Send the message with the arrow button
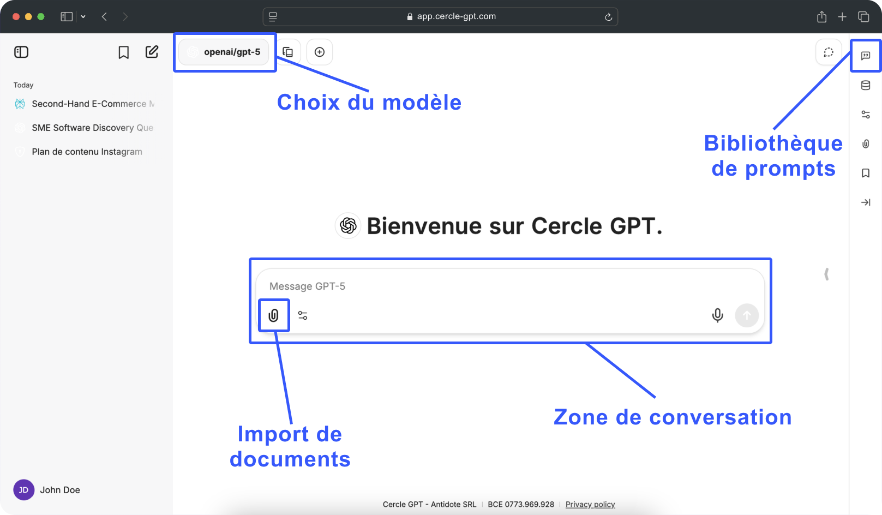Viewport: 882px width, 515px height. click(747, 315)
